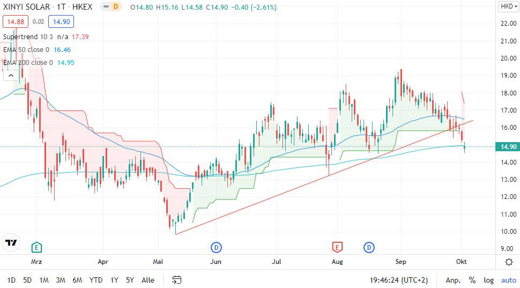Select the 1D time range

pos(11,280)
